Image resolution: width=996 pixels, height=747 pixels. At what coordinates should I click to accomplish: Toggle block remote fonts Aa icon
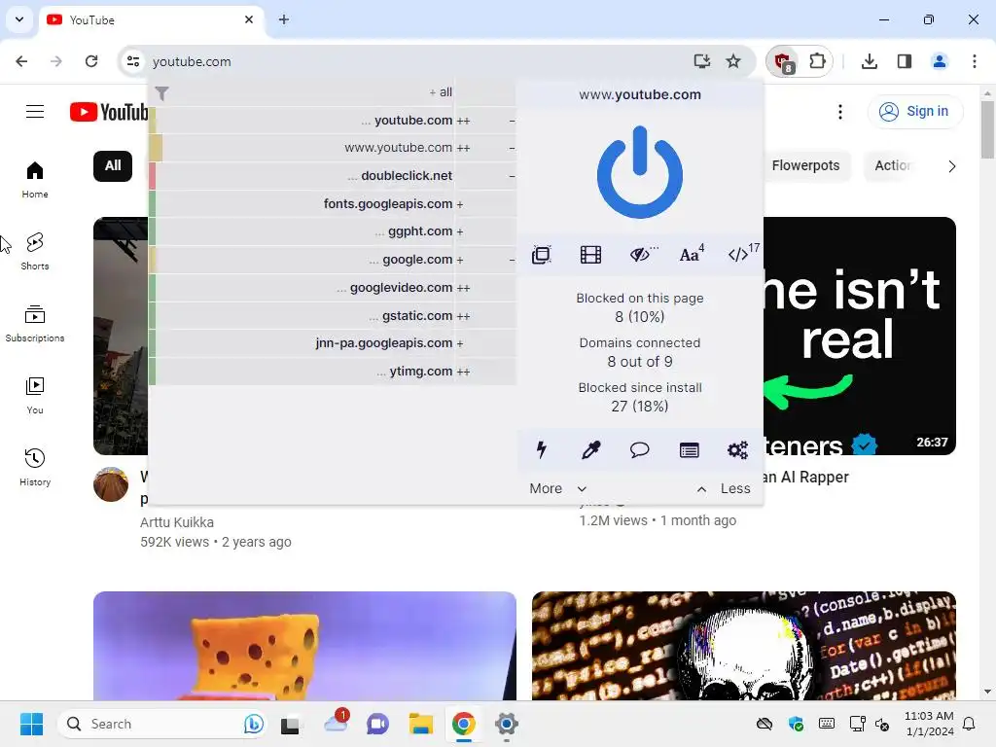690,255
